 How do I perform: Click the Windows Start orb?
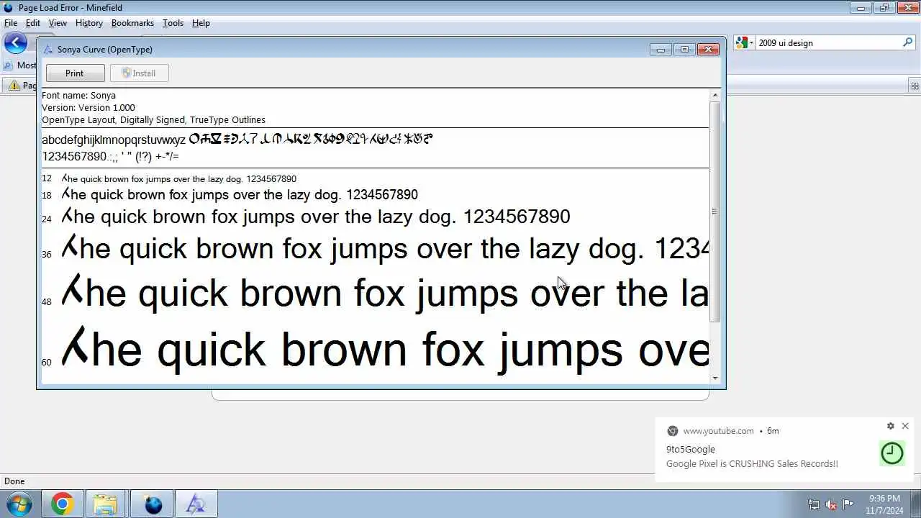[x=19, y=504]
